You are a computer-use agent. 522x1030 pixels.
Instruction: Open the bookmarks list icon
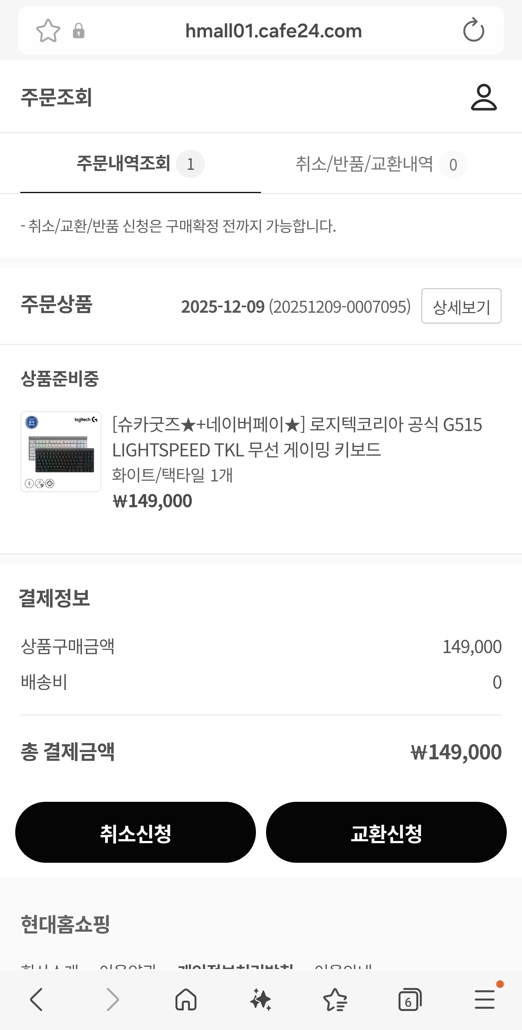click(x=335, y=999)
